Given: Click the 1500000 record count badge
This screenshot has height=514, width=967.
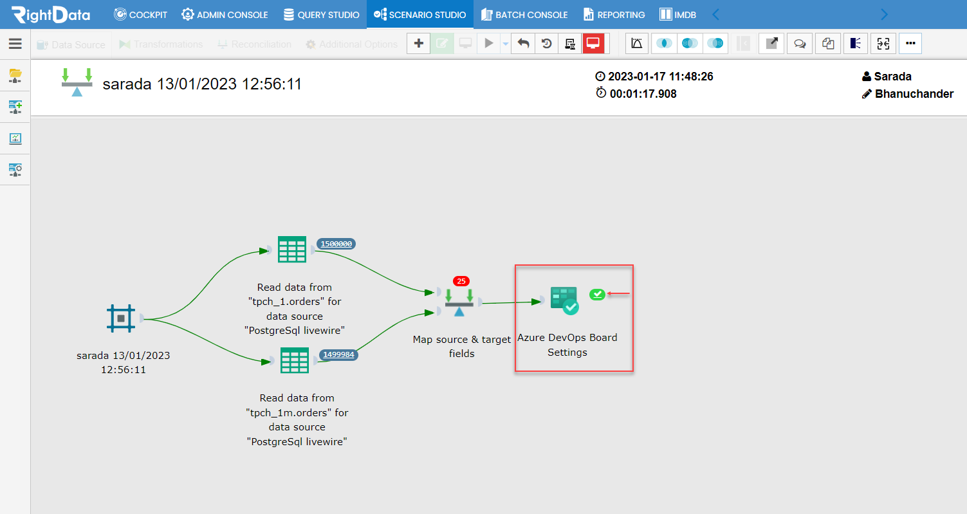Looking at the screenshot, I should point(335,244).
